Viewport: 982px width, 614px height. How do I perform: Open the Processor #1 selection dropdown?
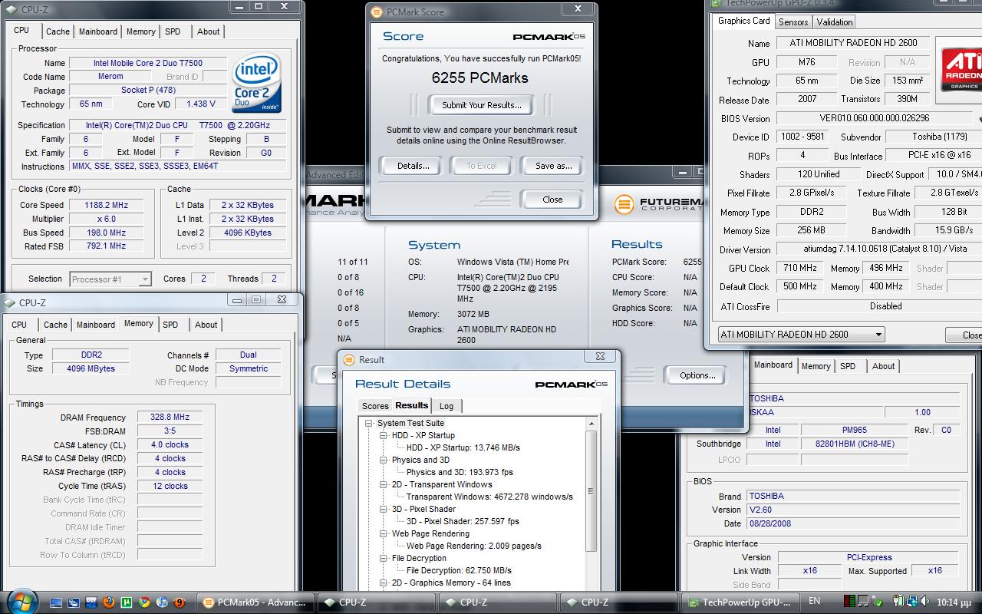[x=110, y=279]
